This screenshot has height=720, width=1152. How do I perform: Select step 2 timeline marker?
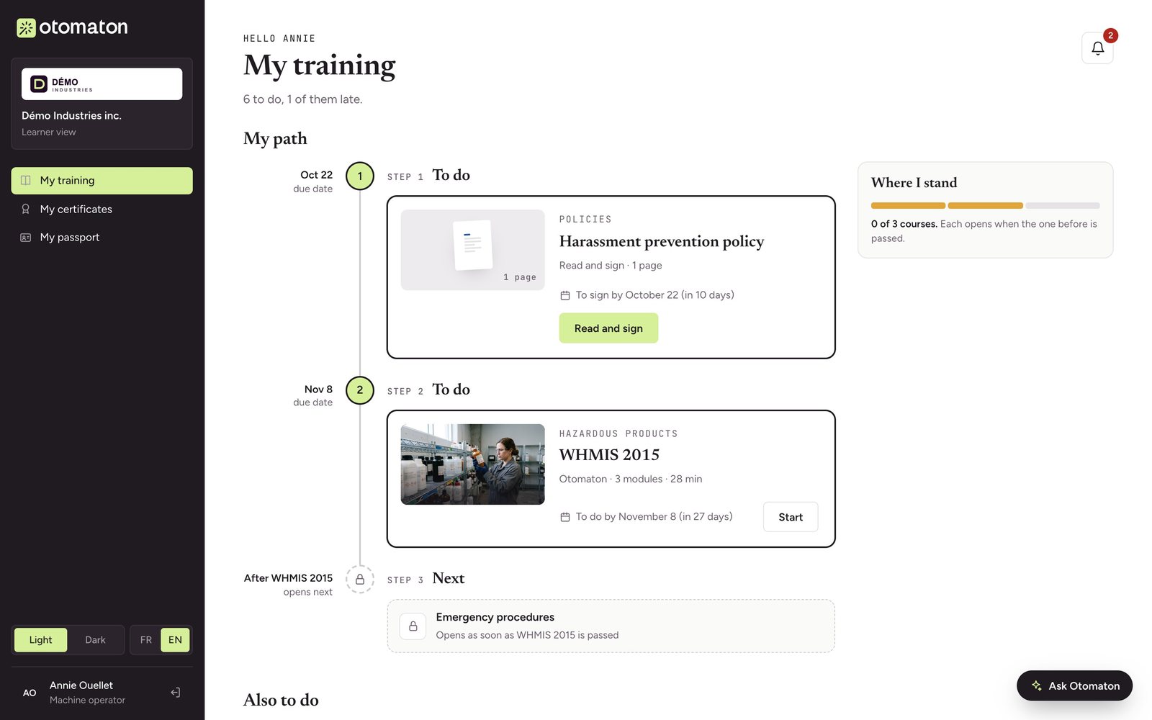(360, 390)
